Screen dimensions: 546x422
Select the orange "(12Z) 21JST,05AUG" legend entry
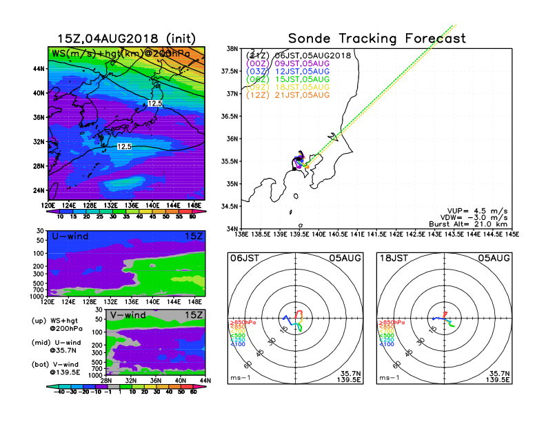pos(287,95)
